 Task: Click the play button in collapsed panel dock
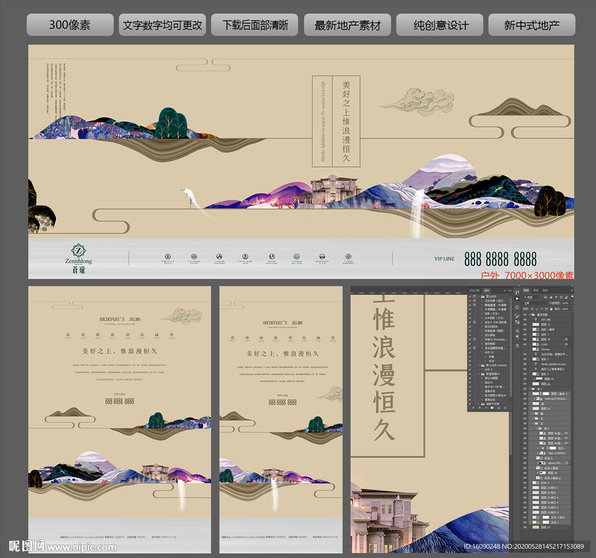517,298
